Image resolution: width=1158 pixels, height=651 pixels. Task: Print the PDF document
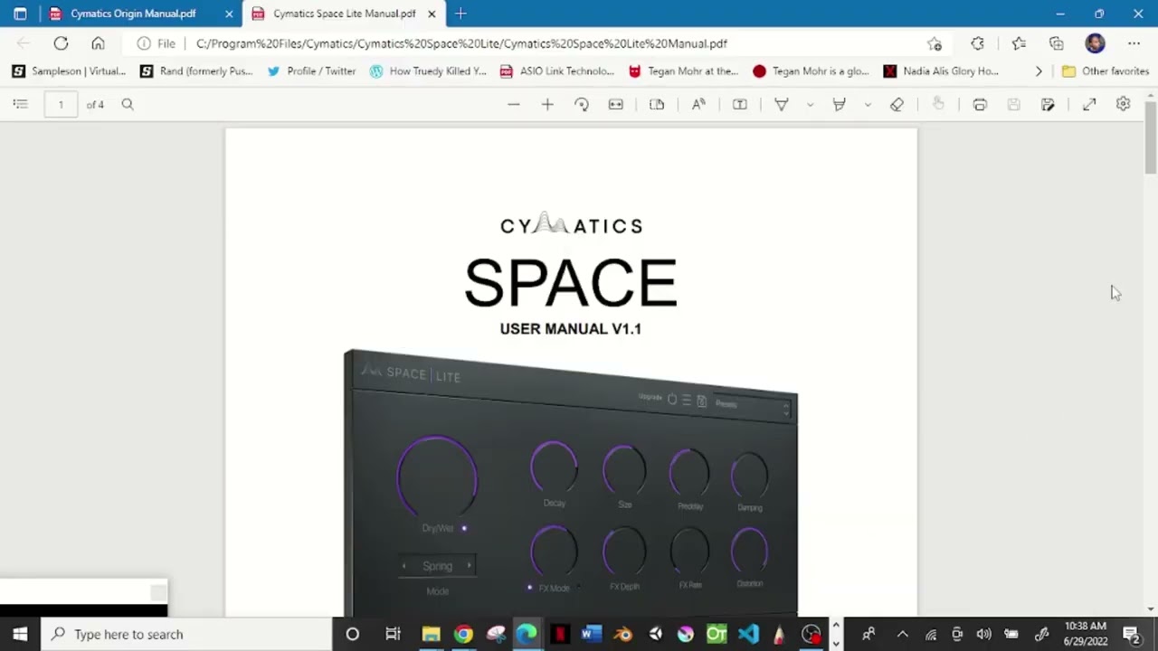pyautogui.click(x=980, y=105)
